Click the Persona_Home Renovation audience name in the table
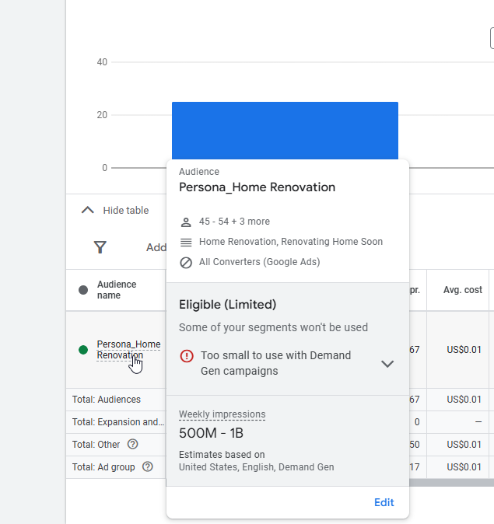Viewport: 494px width, 524px height. (128, 350)
